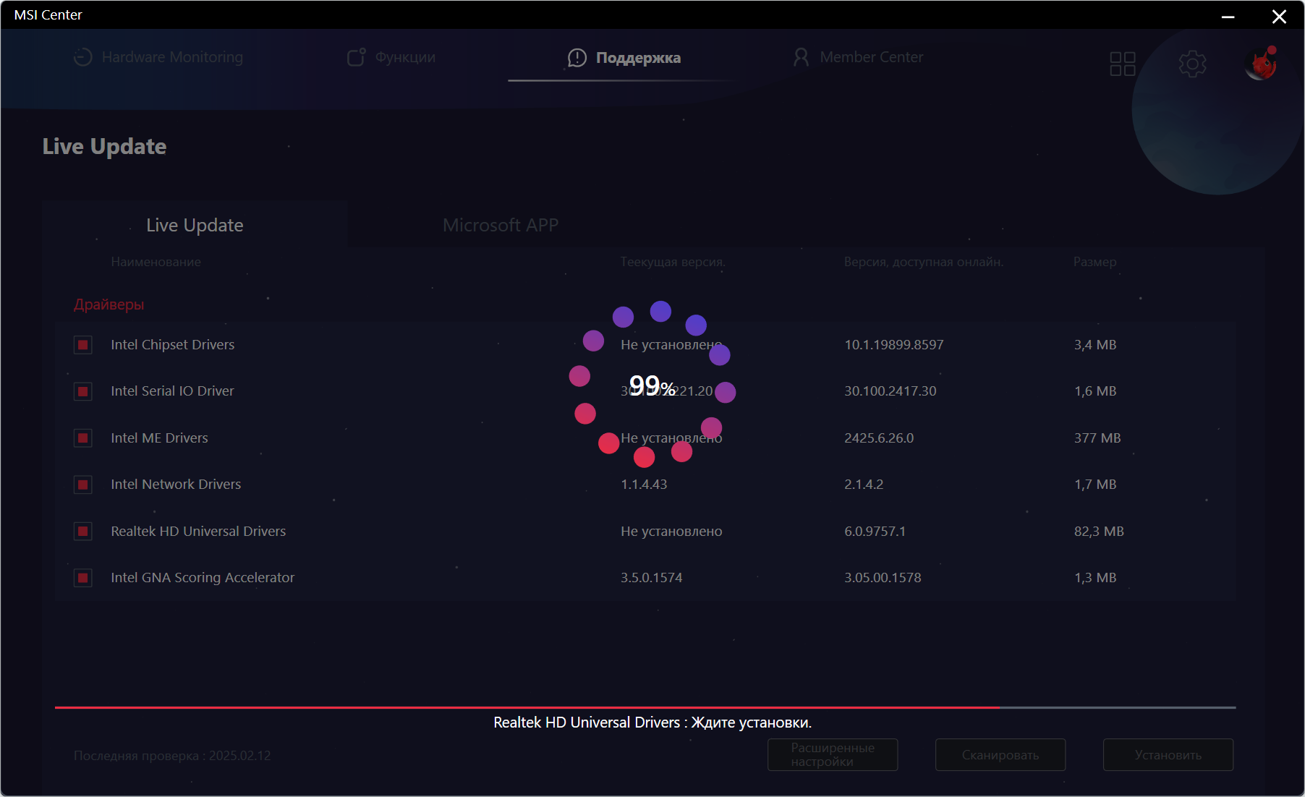This screenshot has width=1305, height=797.
Task: Click current version 3.5.0.1574
Action: (651, 578)
